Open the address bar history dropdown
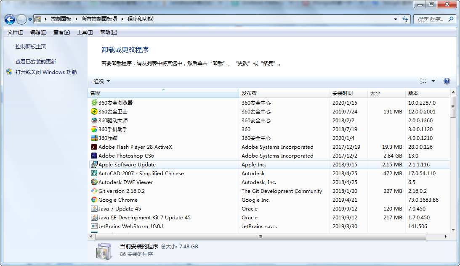The height and width of the screenshot is (266, 460). [x=396, y=19]
